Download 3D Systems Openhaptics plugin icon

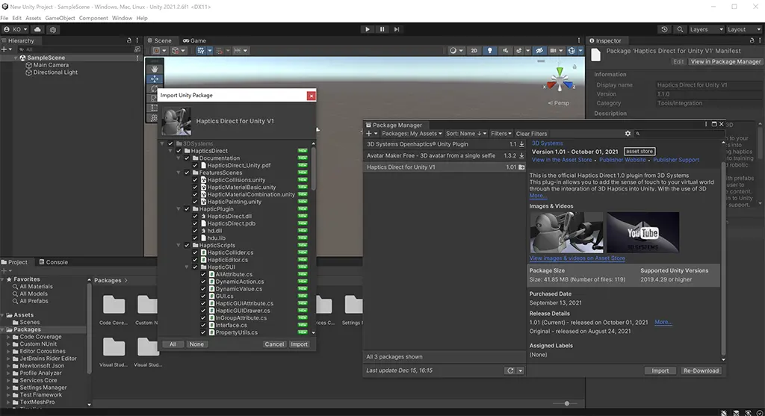point(521,144)
